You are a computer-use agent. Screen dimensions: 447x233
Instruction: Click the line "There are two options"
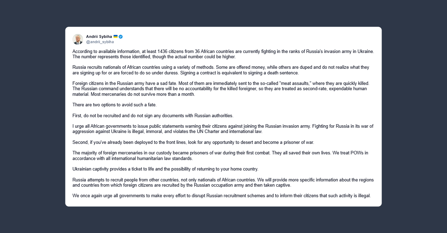tap(114, 105)
